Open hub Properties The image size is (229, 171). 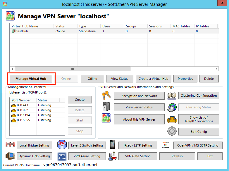185,79
